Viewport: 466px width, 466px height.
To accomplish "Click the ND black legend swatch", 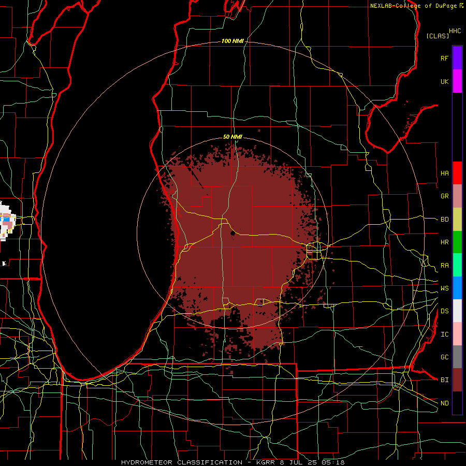I will point(457,403).
